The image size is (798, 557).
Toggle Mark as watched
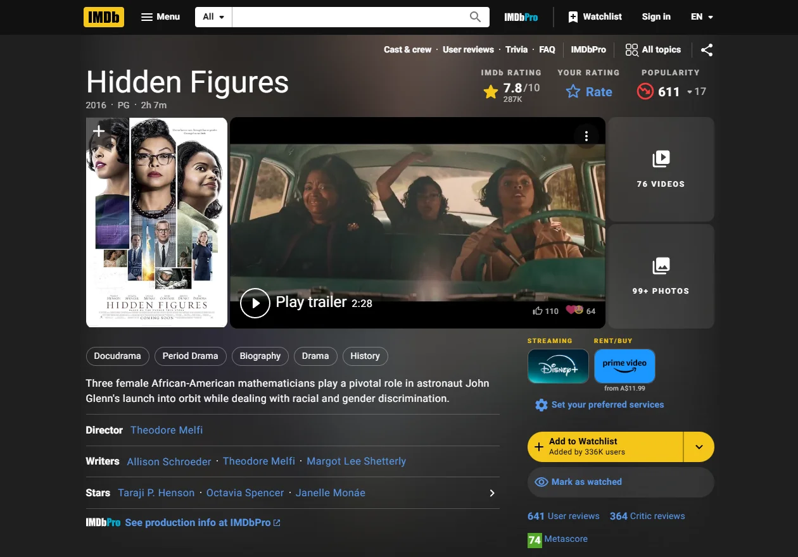(x=585, y=482)
